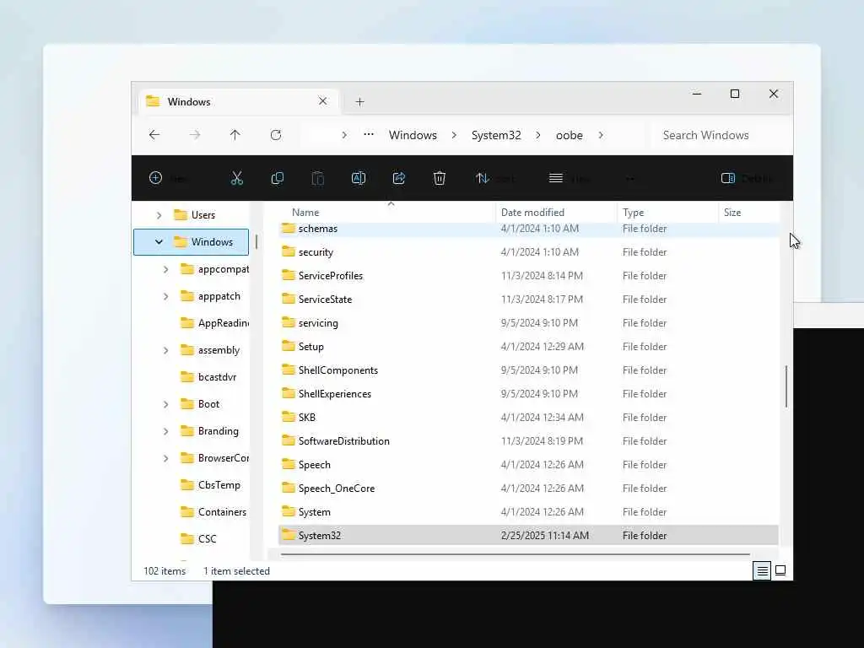
Task: Click the navigation pane scrollbar thumb
Action: (256, 241)
